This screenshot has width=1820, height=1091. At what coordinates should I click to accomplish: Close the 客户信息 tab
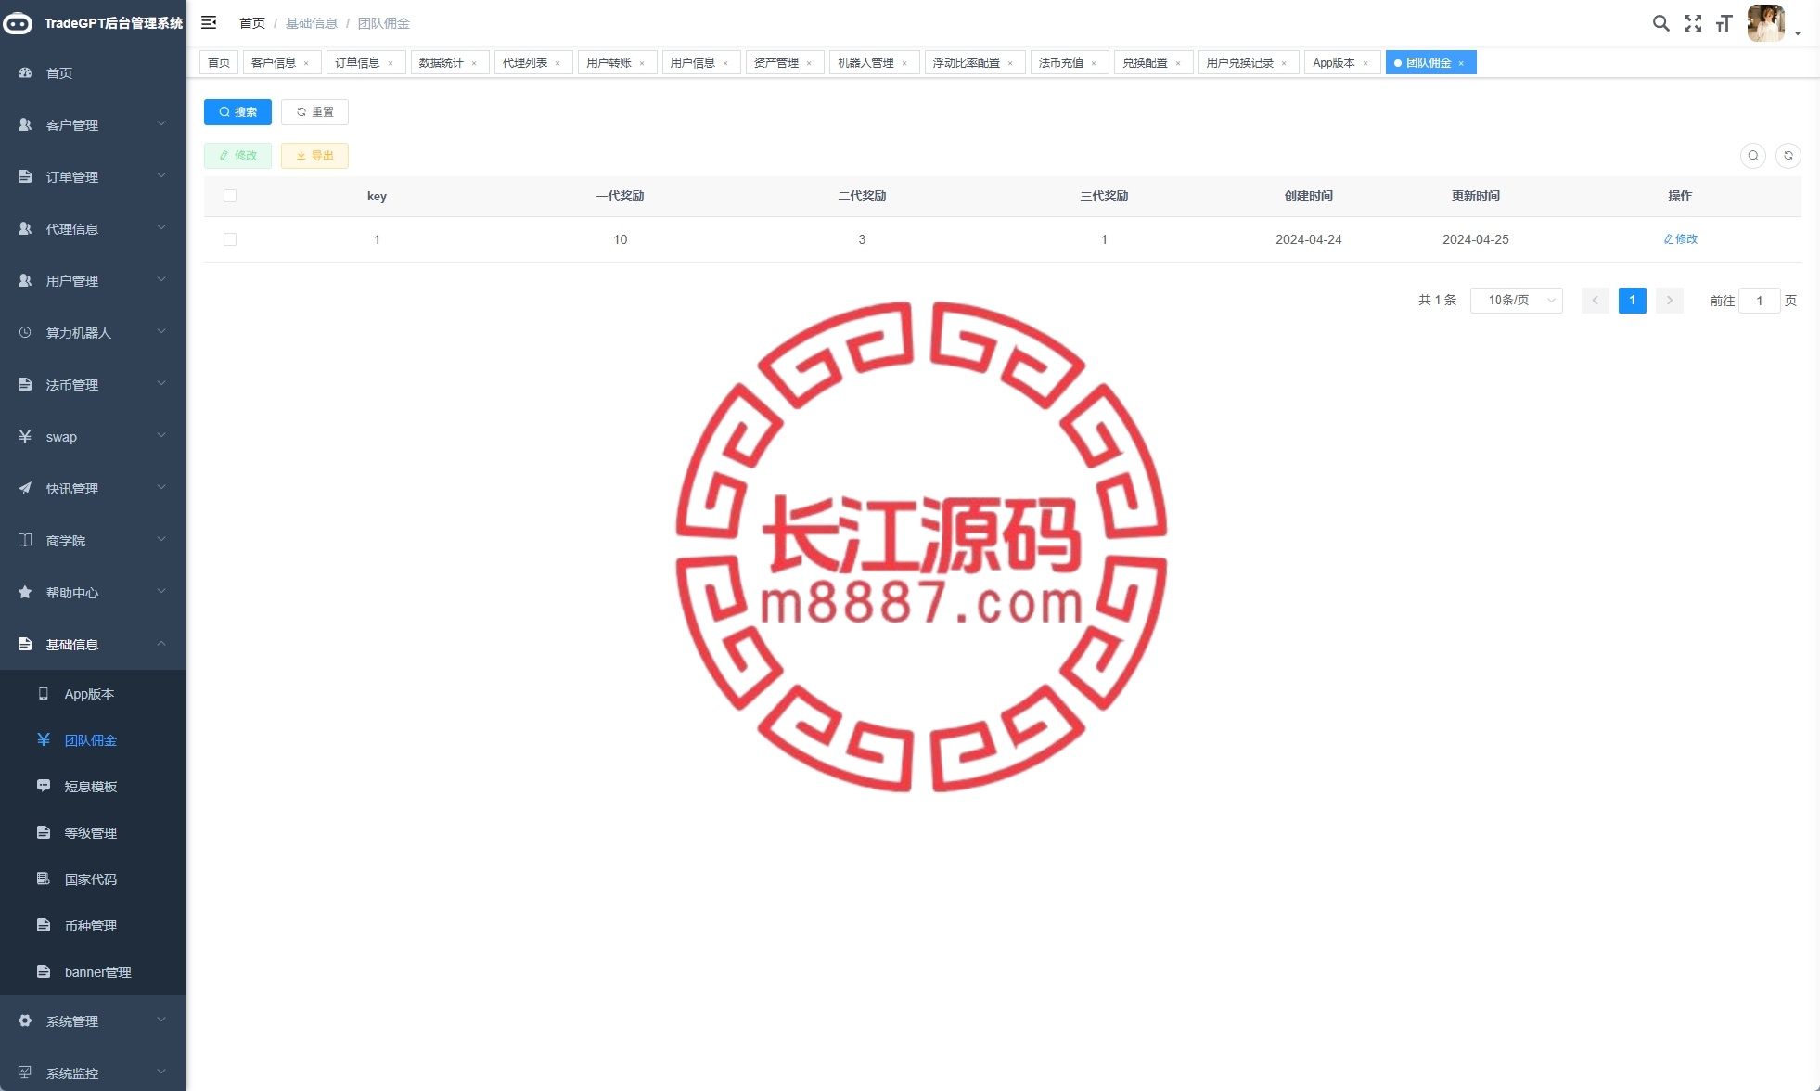(x=306, y=63)
